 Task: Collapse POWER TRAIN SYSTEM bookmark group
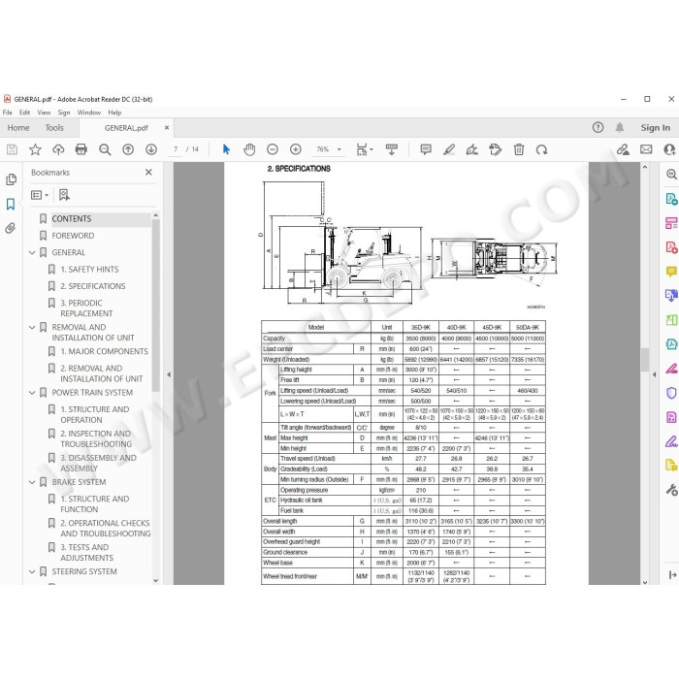tap(32, 393)
